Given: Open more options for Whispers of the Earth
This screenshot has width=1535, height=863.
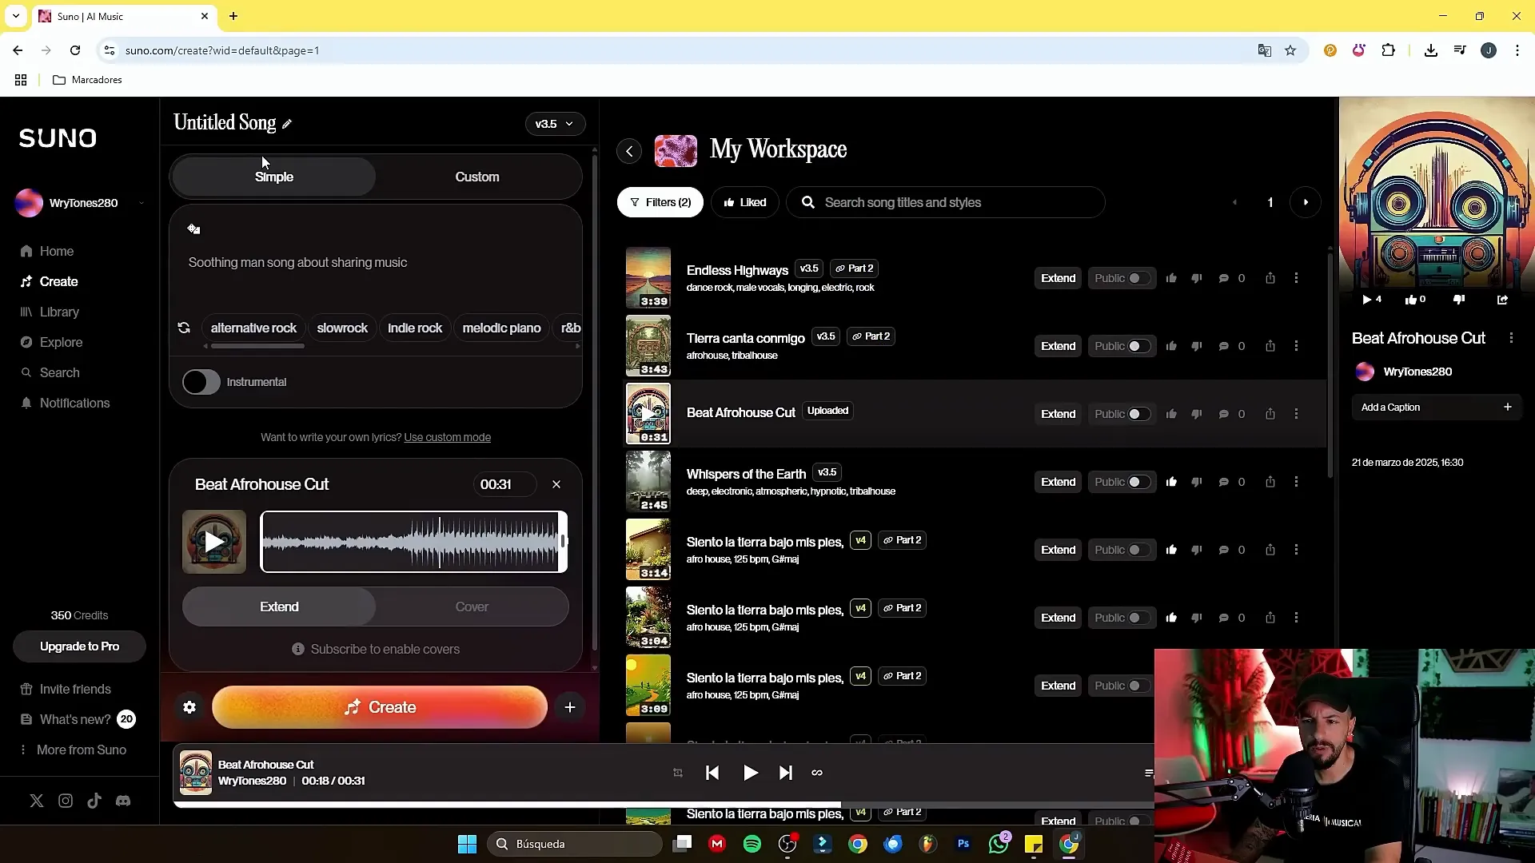Looking at the screenshot, I should 1296,482.
